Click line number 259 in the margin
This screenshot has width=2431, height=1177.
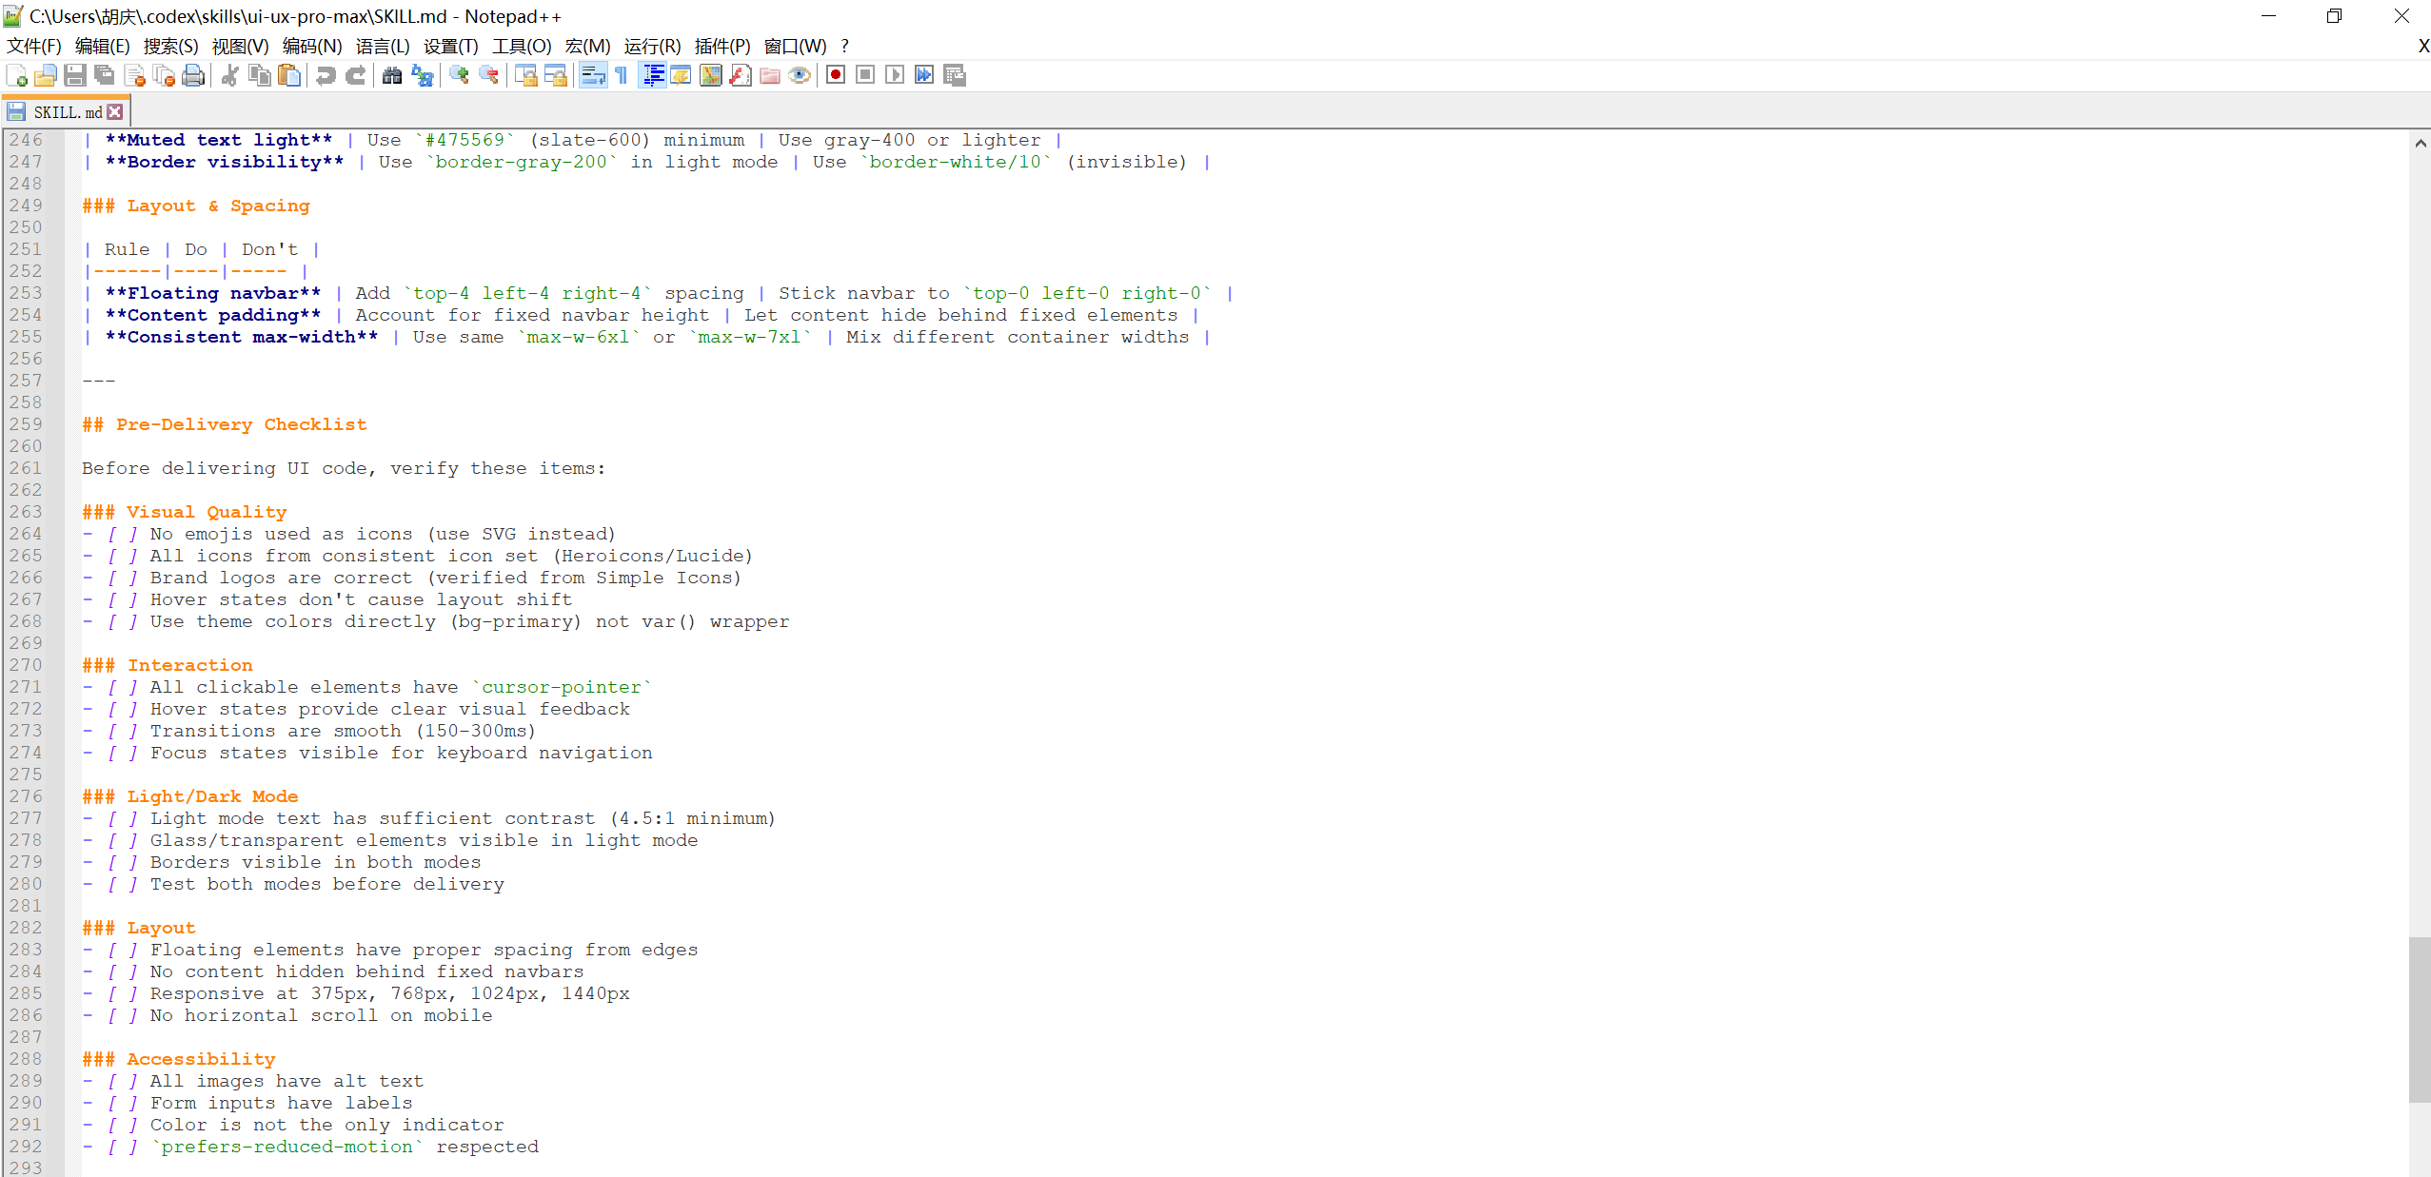tap(26, 424)
